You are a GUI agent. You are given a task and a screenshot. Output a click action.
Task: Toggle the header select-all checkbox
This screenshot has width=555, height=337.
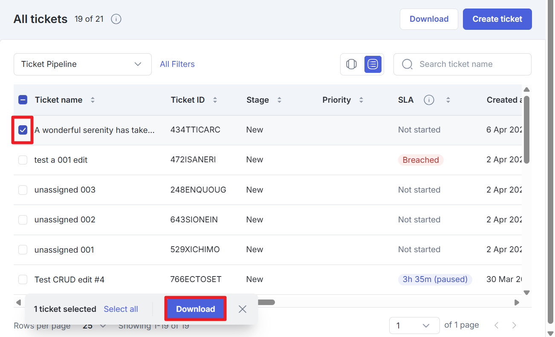pos(23,100)
